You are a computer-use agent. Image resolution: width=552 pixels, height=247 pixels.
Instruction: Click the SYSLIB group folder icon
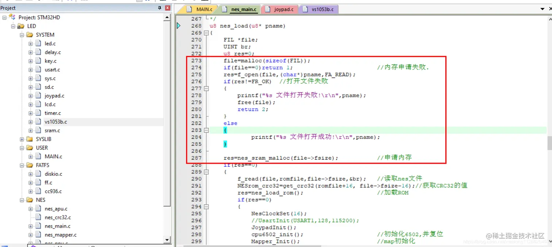coord(30,139)
